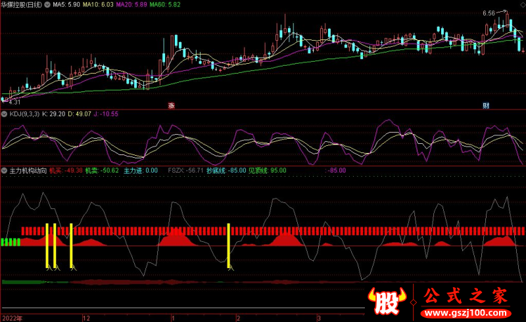
Task: Click the red 涨 marker under the chart
Action: (172, 105)
